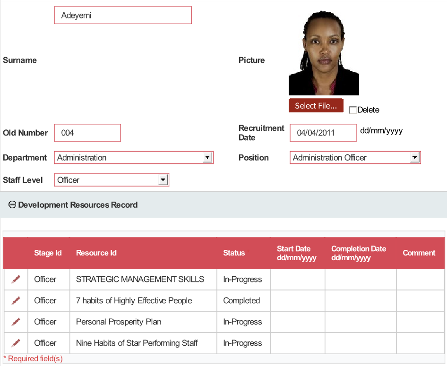Click the Surname field containing Adeyemi
447x366 pixels.
(123, 16)
